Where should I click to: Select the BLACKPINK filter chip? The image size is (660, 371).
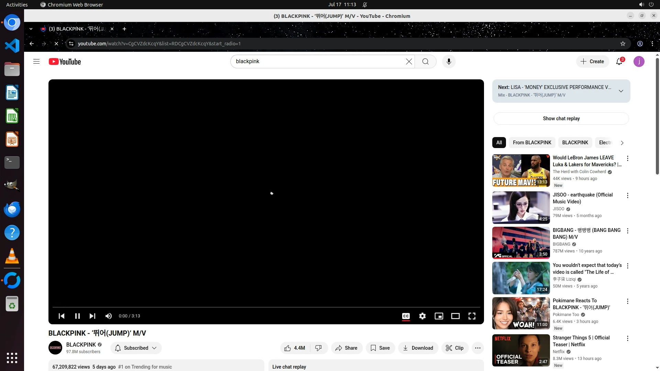(x=575, y=143)
